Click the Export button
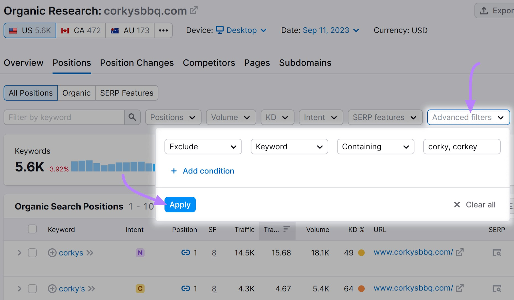The height and width of the screenshot is (300, 514). (495, 11)
